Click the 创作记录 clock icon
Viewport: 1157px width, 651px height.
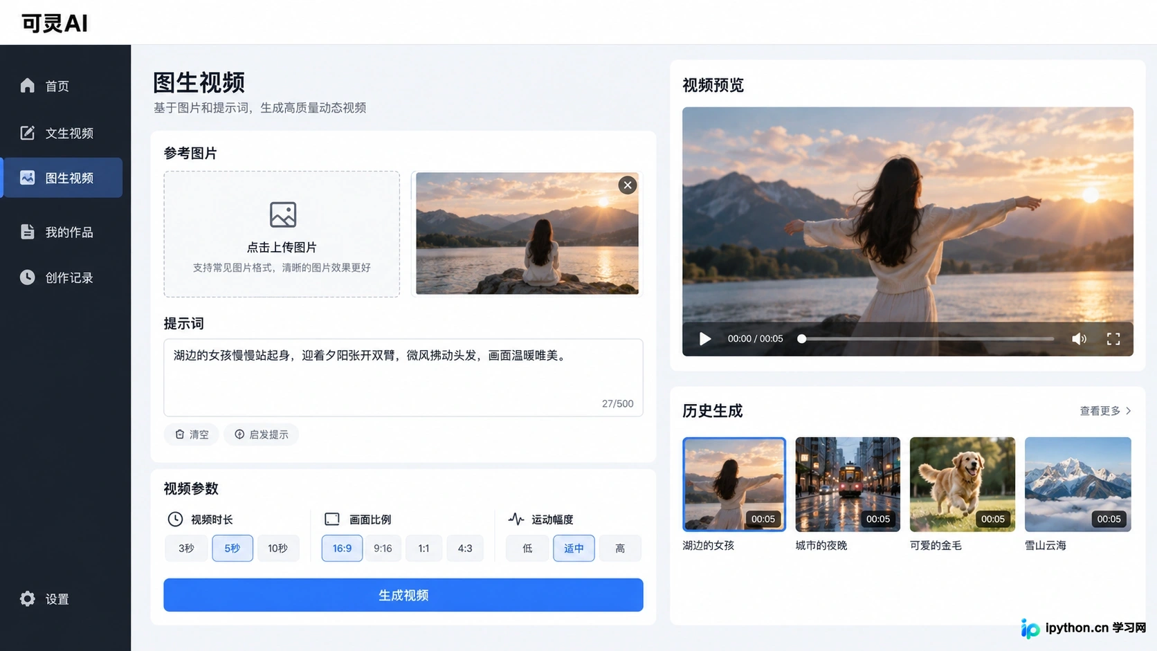tap(27, 277)
